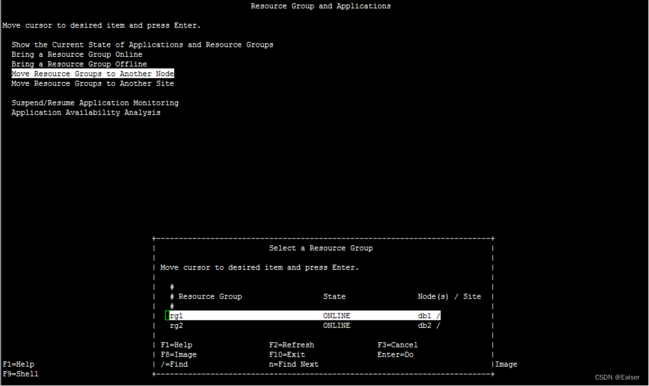Click F8=Image in the dialog
This screenshot has width=649, height=386.
(x=179, y=354)
